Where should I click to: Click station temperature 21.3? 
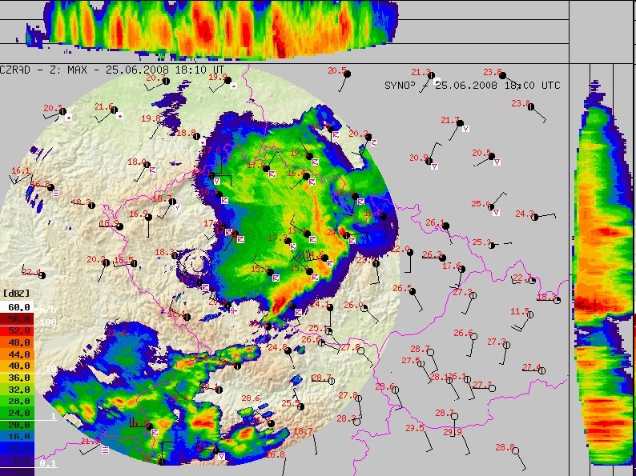(x=421, y=72)
